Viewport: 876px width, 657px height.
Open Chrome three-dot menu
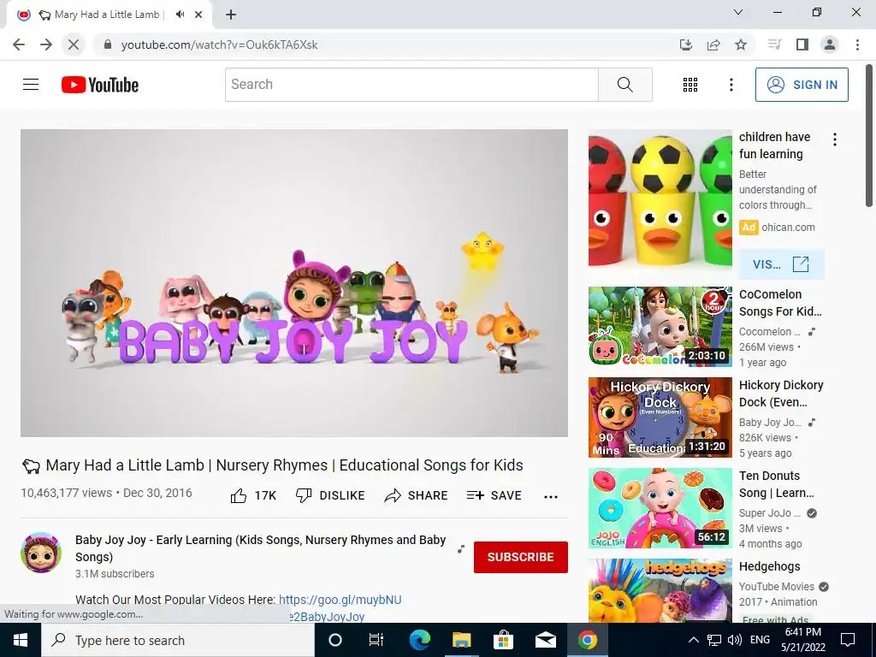tap(857, 44)
